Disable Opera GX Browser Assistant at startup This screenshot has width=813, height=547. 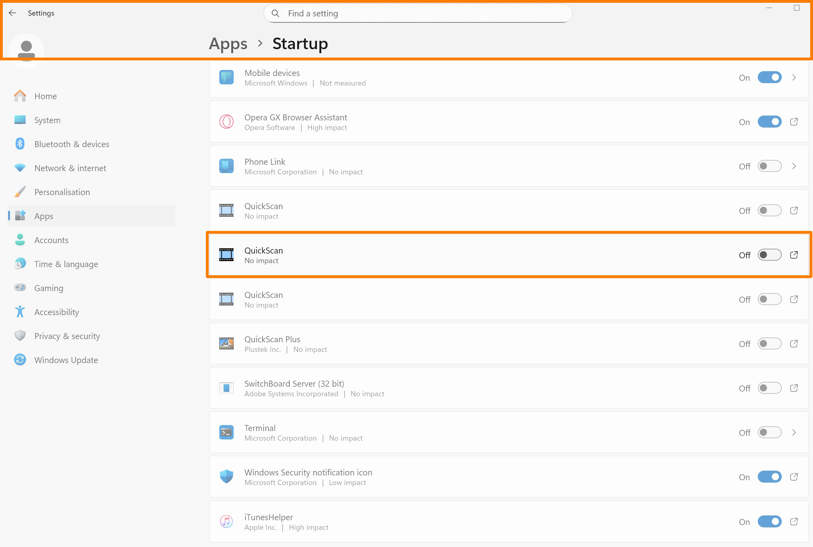(769, 122)
